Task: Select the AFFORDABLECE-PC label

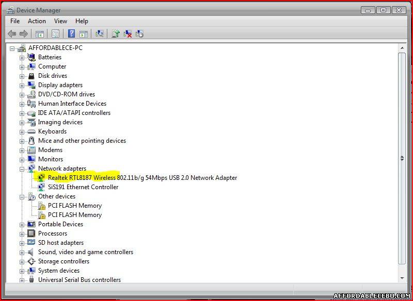Action: (55, 48)
